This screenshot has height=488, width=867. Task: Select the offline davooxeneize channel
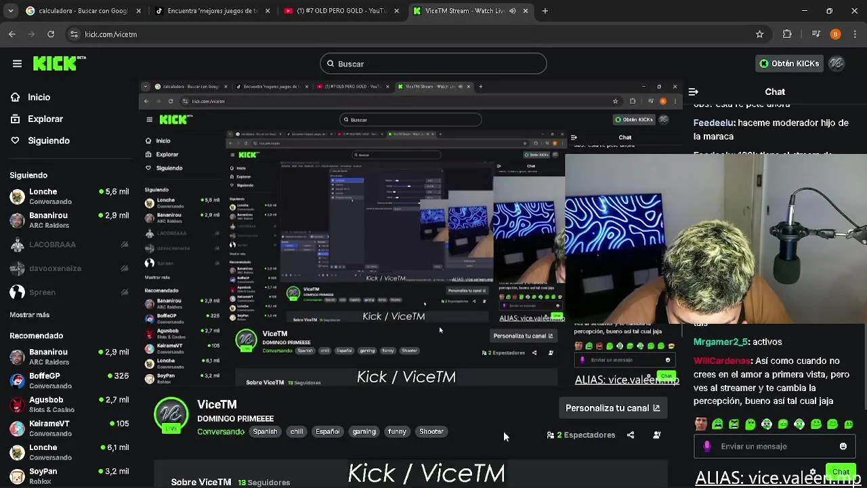click(69, 268)
